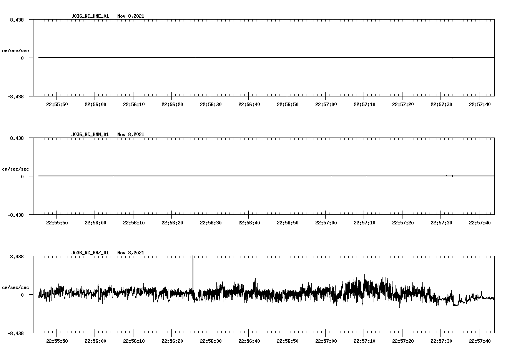522x355 pixels.
Task: Click the small blip near 22:57:33 on the HNE trace
Action: (453, 58)
